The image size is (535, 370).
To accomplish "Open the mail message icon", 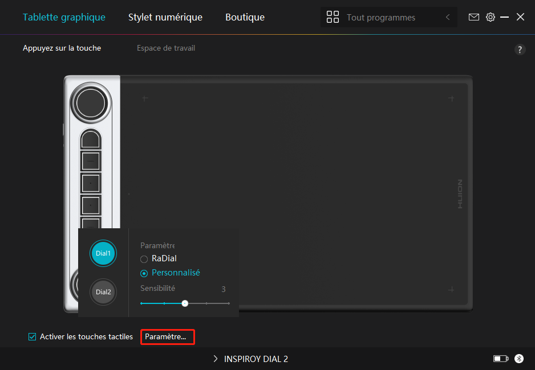I will (473, 17).
